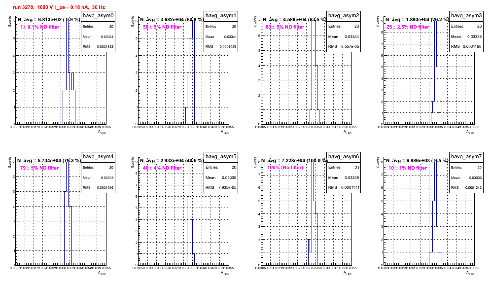Click the Events y-axis label of havg_asym4

point(9,162)
